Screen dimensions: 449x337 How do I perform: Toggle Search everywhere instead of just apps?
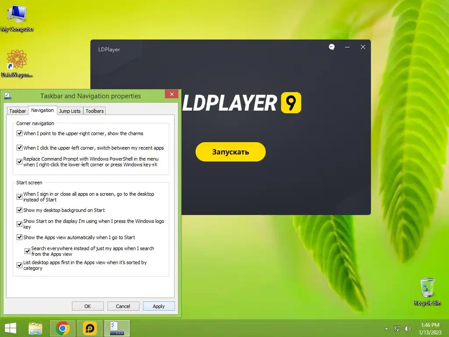[x=28, y=251]
